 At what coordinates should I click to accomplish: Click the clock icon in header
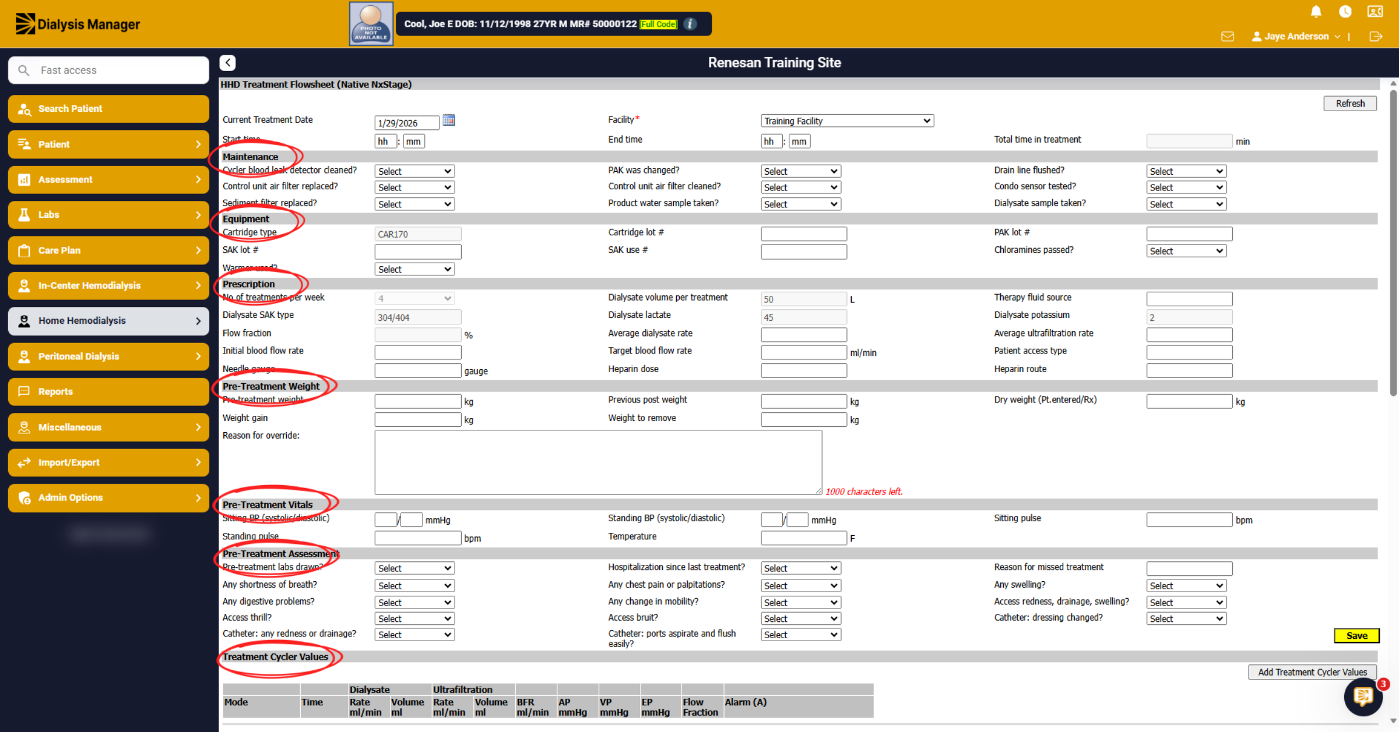[x=1345, y=12]
